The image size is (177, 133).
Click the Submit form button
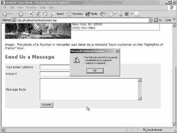(46, 104)
